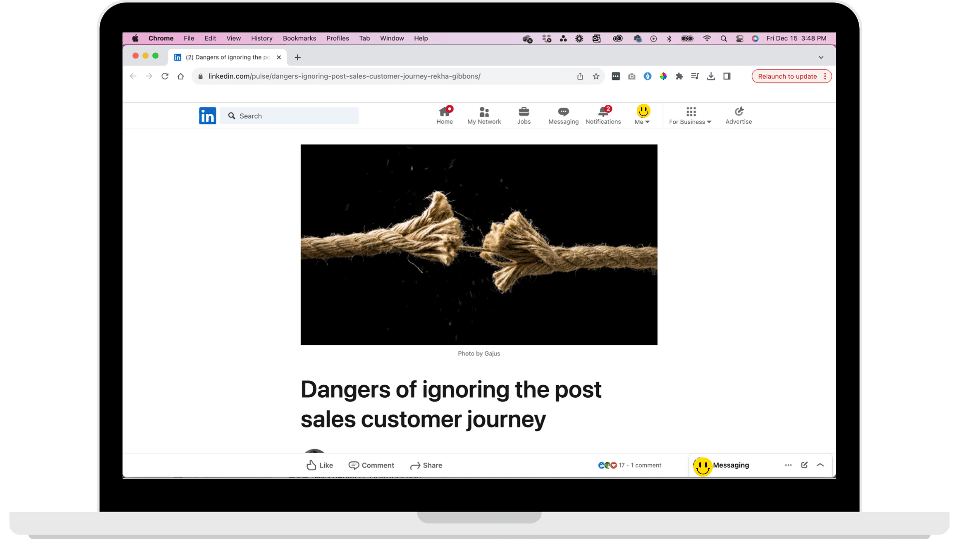
Task: Open the Bookmarks menu in the menu bar
Action: click(299, 38)
